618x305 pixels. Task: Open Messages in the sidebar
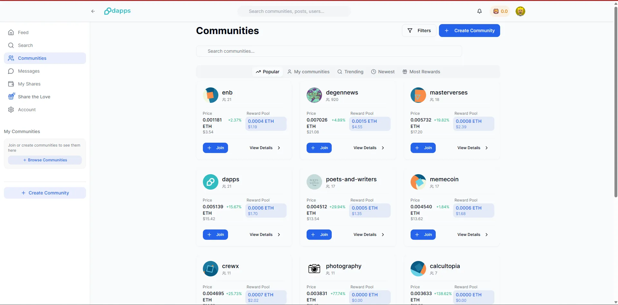tap(45, 71)
